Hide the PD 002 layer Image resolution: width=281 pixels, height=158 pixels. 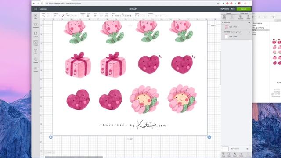tap(249, 22)
